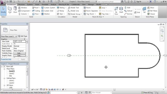Screen dimensions: 167x94
Task: Choose the Ramp tool
Action: pyautogui.click(x=60, y=11)
